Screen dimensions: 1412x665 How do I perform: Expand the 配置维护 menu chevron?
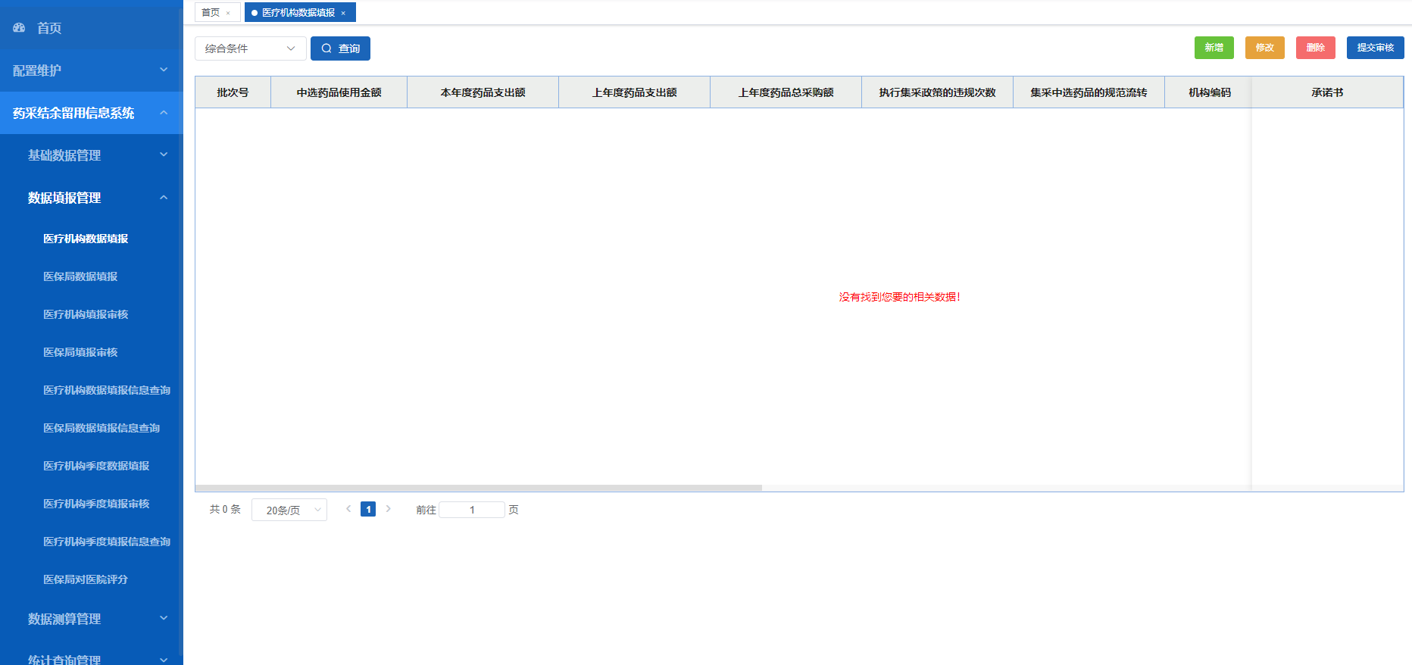(x=164, y=70)
